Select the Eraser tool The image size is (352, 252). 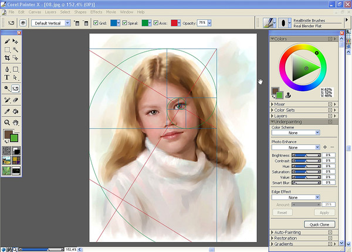(x=15, y=100)
